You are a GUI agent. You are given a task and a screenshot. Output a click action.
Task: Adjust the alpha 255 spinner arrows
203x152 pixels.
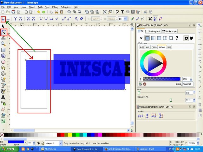pyautogui.click(x=191, y=79)
